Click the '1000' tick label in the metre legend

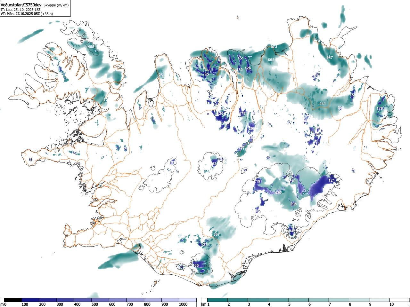pyautogui.click(x=183, y=304)
